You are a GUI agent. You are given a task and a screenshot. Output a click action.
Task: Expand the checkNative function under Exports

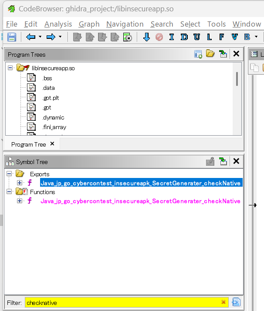coord(20,183)
